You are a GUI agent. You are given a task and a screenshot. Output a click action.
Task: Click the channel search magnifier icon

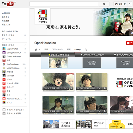pos(86,50)
